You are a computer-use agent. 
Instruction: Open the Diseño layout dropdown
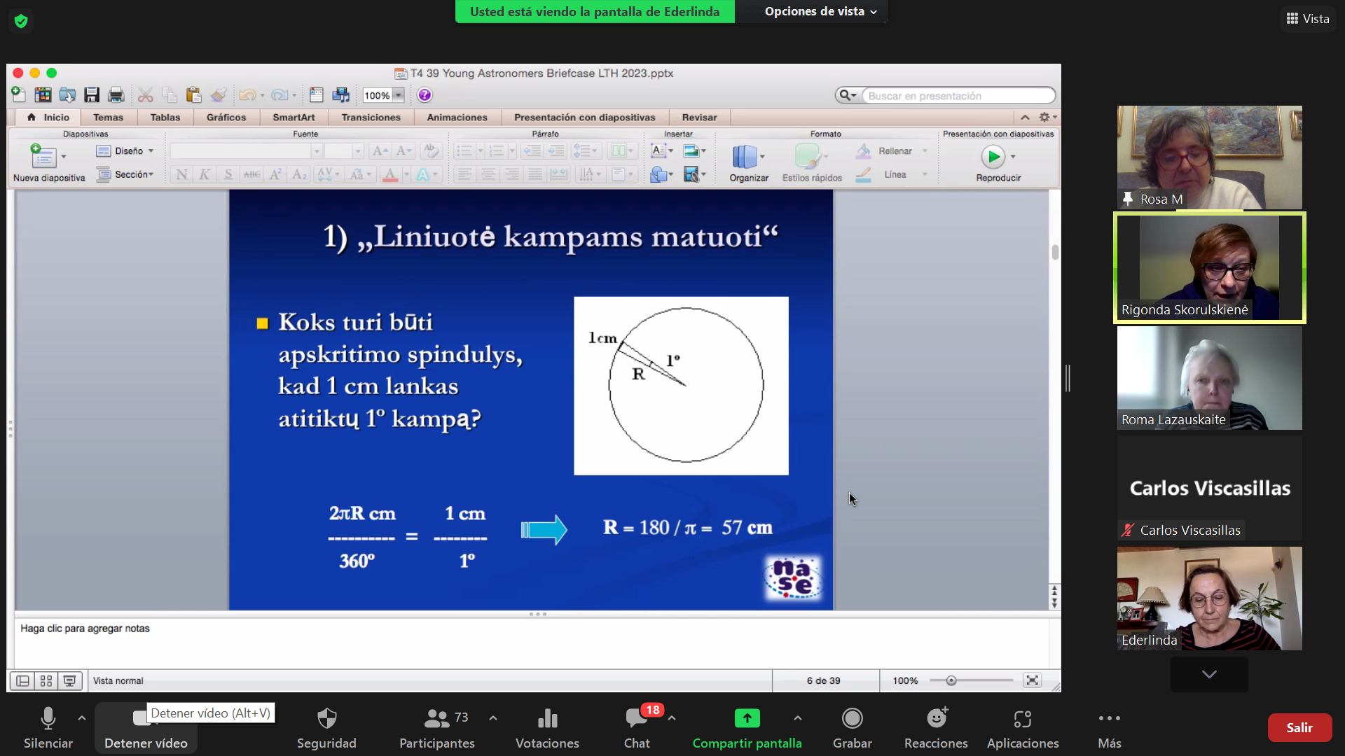[125, 150]
